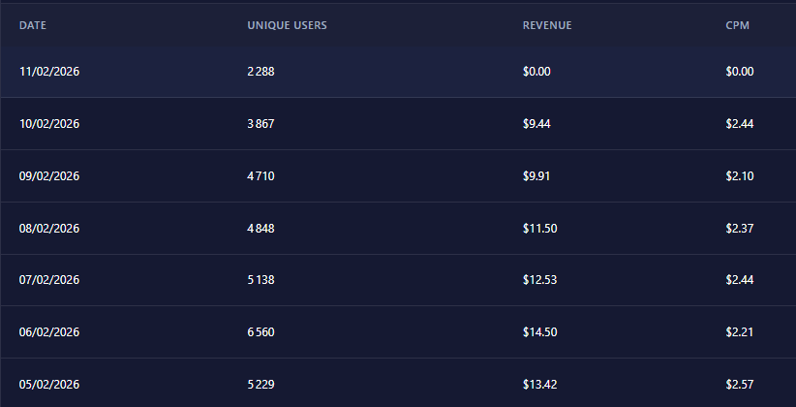Click the 2 288 unique users value
Image resolution: width=796 pixels, height=407 pixels.
pyautogui.click(x=261, y=71)
